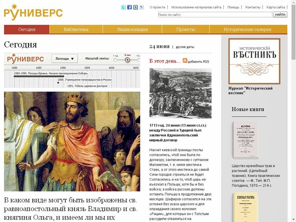Open the Царство врачебных трав и растений link

pos(256,175)
